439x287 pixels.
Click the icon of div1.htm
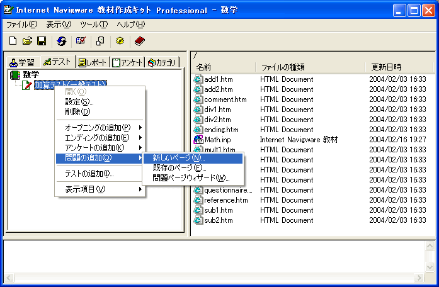click(198, 110)
